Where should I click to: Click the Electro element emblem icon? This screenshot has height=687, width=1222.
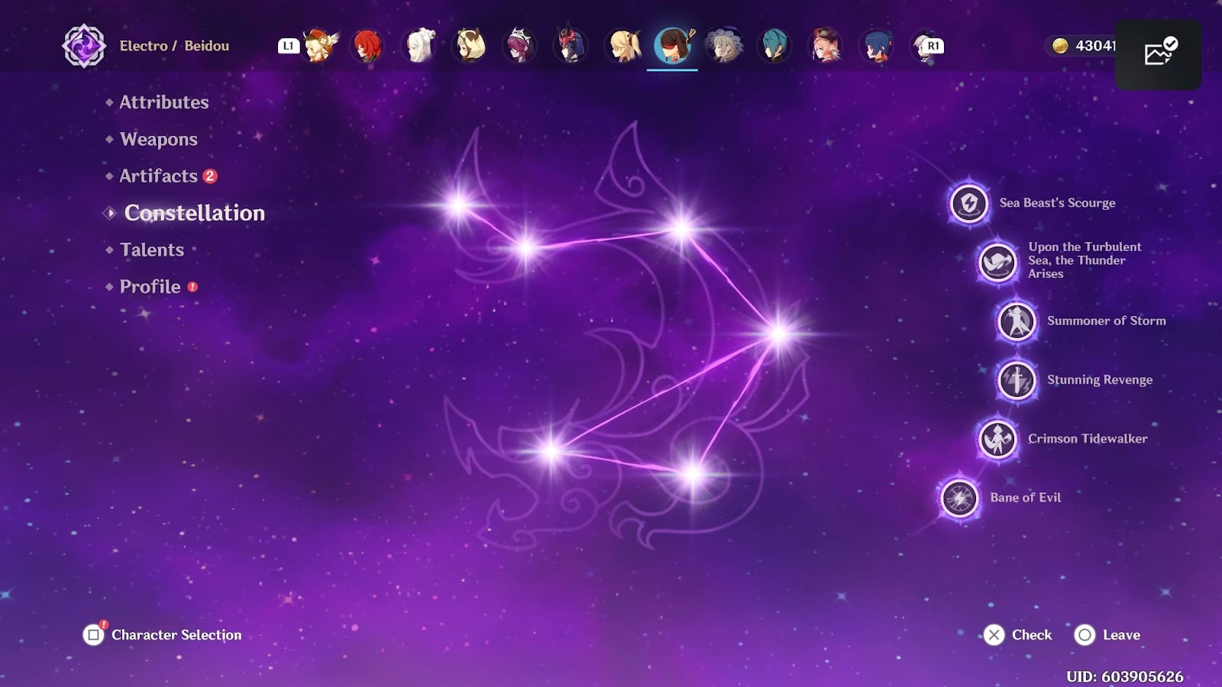coord(83,46)
